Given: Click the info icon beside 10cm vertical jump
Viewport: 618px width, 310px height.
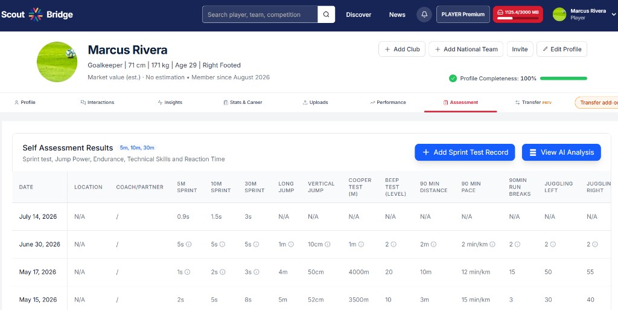Looking at the screenshot, I should click(x=328, y=244).
